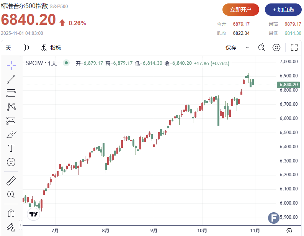Toggle the SPCIW legend status dot
The image size is (304, 236).
(66, 63)
